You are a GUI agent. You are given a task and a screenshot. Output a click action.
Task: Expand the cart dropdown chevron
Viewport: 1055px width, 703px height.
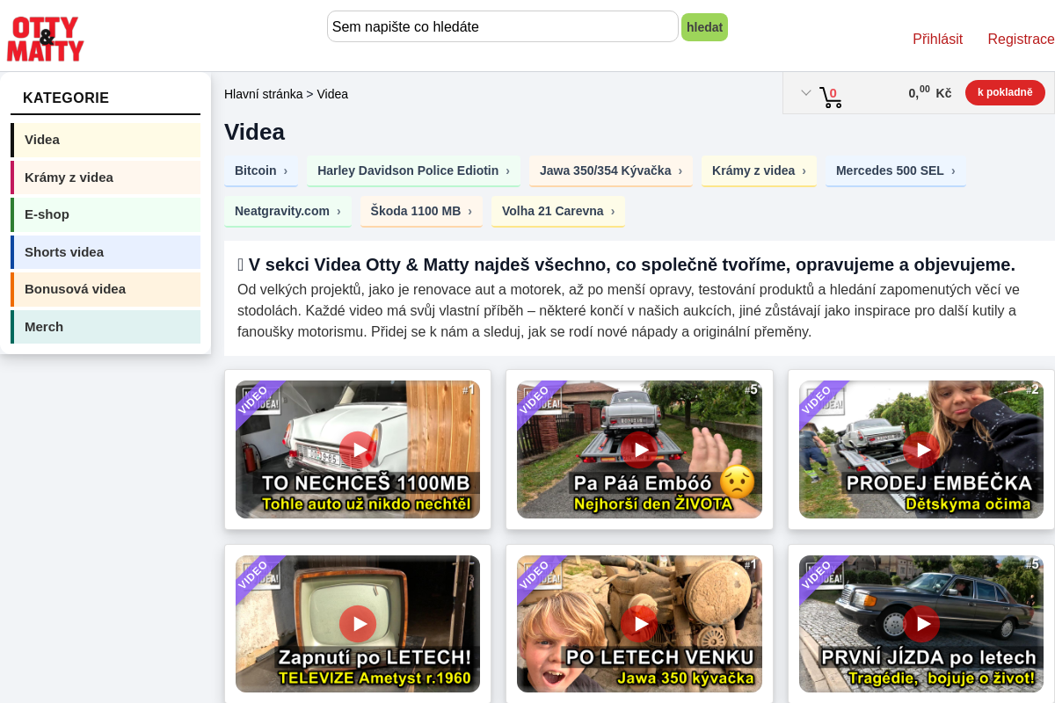coord(805,92)
